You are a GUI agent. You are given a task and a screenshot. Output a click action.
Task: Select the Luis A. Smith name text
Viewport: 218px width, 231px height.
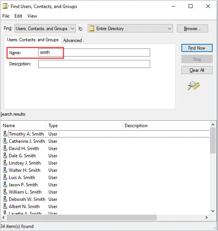(x=22, y=178)
